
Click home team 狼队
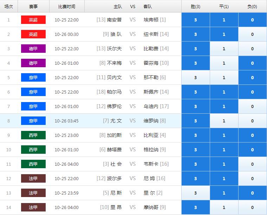click(x=116, y=34)
